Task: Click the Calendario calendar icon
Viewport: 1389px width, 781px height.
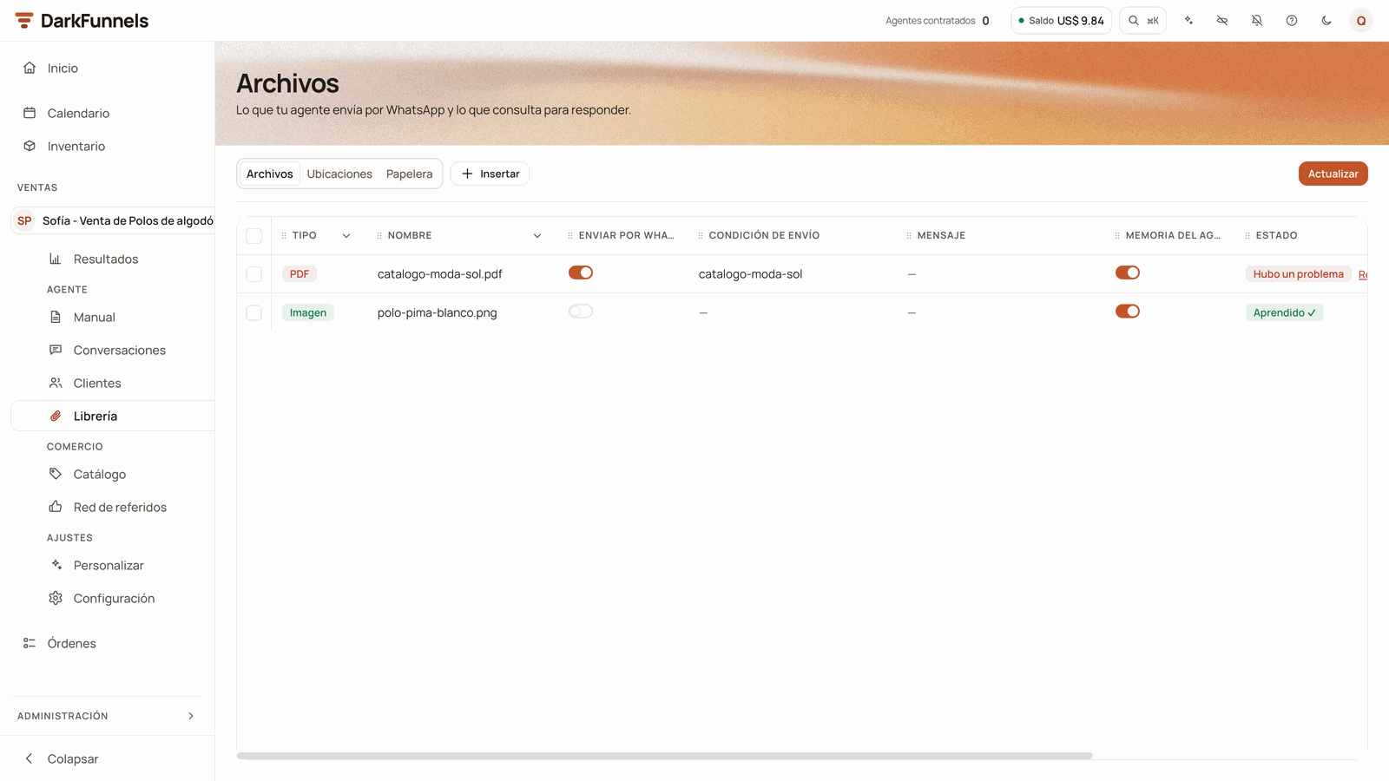Action: pyautogui.click(x=30, y=113)
